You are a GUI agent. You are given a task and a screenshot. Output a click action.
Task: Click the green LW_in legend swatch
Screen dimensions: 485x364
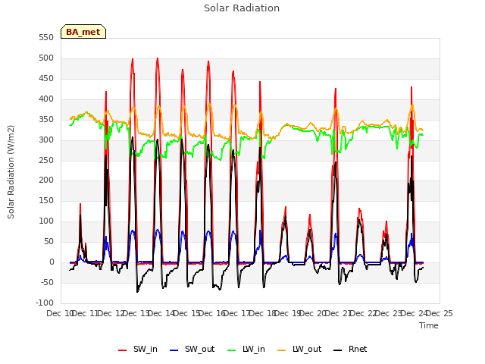click(x=232, y=350)
